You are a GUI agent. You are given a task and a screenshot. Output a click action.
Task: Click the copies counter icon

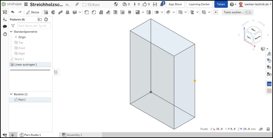[124, 4]
